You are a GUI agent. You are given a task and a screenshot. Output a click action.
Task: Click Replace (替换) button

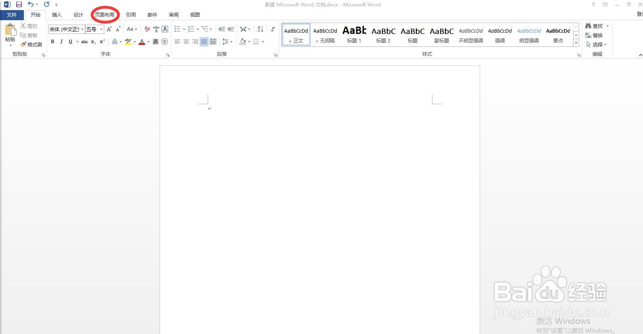[x=595, y=35]
